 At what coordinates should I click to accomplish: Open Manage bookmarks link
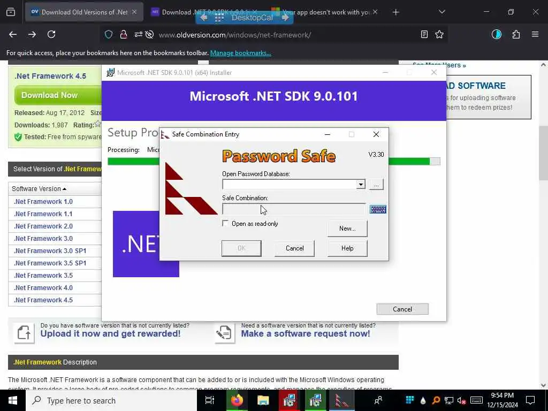coord(240,53)
